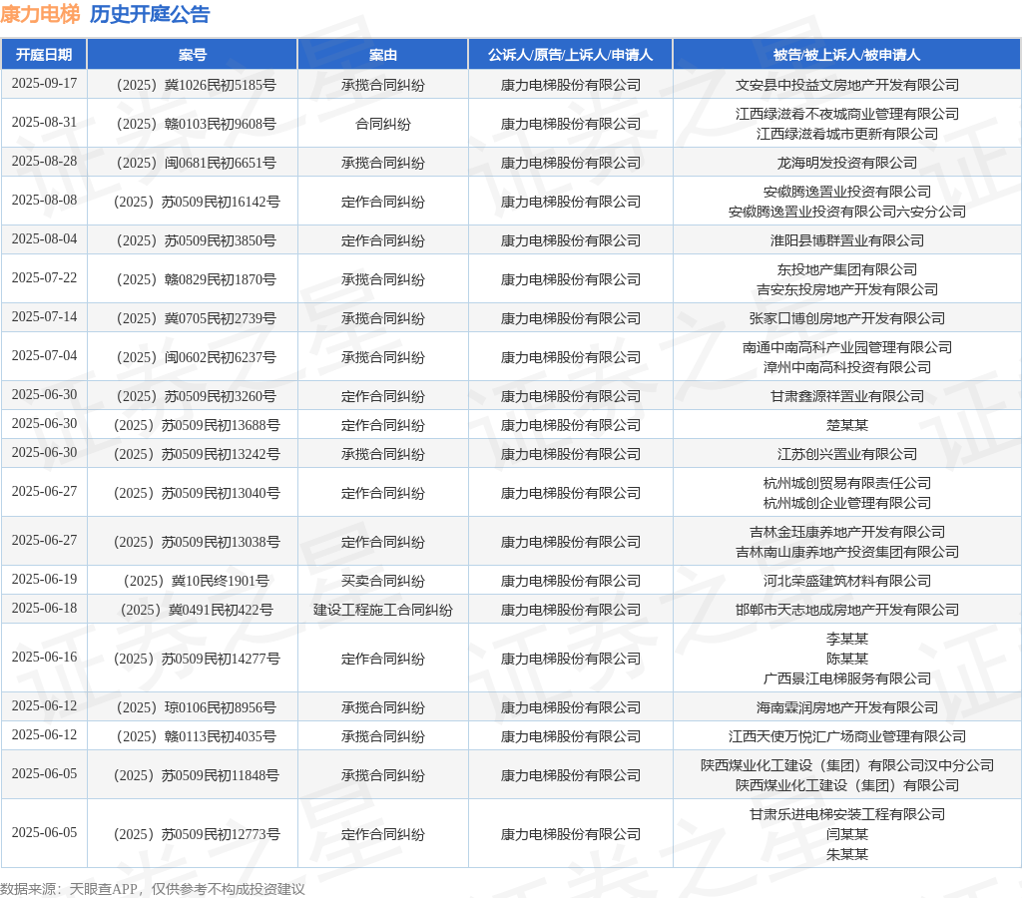Click defendant 江苏创兴置业有限公司
1022x898 pixels.
pyautogui.click(x=846, y=454)
